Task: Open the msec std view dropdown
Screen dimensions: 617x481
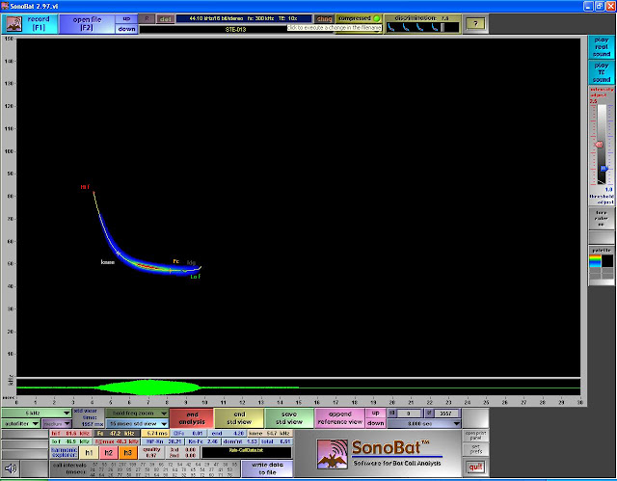Action: (137, 423)
